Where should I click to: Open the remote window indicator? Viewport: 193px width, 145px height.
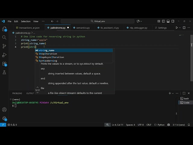[x=3, y=125]
